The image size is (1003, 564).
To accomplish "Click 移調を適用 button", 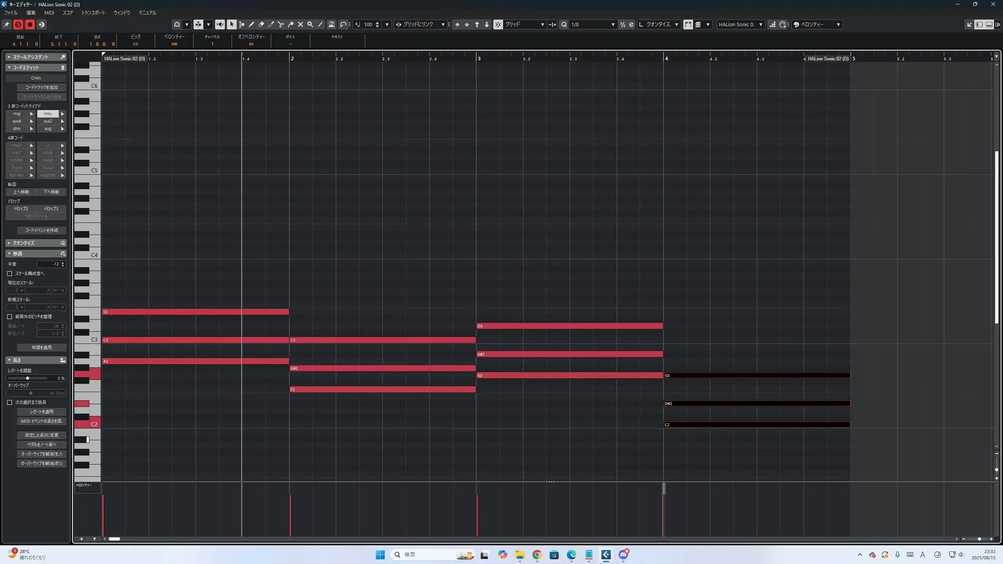I will (42, 347).
